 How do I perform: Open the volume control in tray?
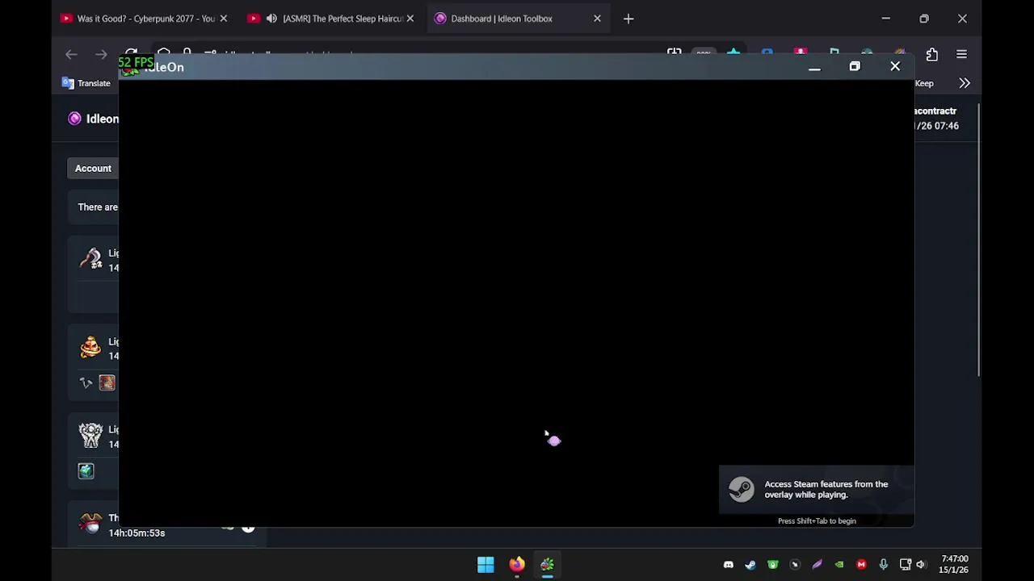coord(921,565)
